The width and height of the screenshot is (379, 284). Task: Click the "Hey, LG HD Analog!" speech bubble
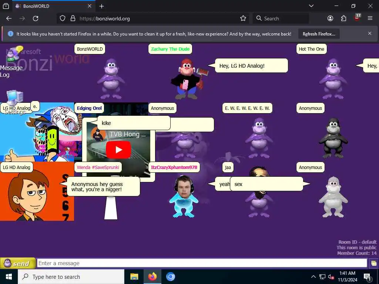click(251, 66)
